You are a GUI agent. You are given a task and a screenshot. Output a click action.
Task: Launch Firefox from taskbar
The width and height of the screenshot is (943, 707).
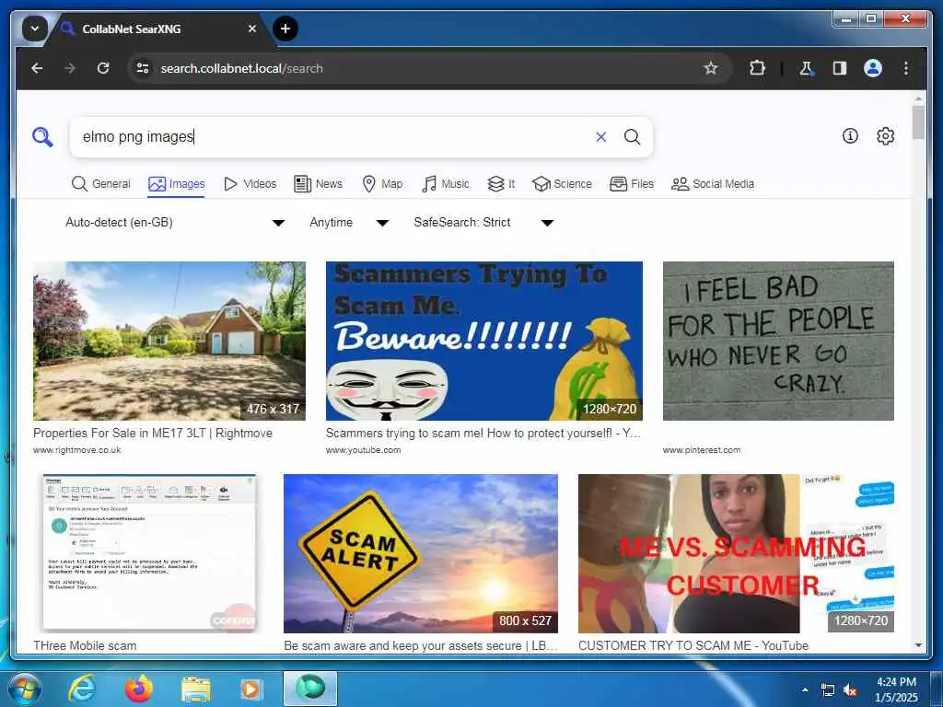click(x=139, y=689)
